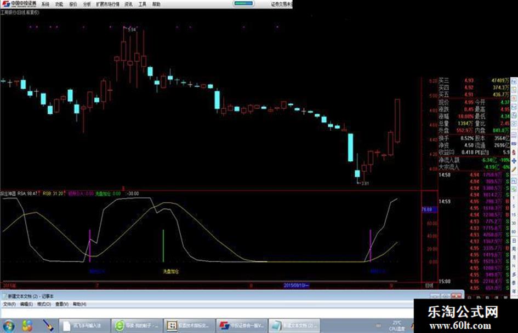Switch to the monthly 月 period button
The image size is (518, 333).
point(514,257)
